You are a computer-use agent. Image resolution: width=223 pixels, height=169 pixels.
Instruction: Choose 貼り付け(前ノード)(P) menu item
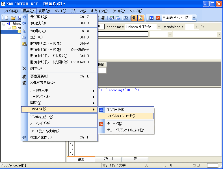[x=59, y=50]
